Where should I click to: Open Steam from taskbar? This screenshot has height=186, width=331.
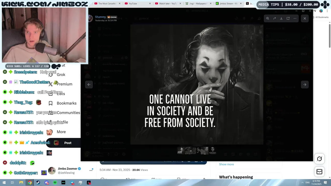click(38, 183)
